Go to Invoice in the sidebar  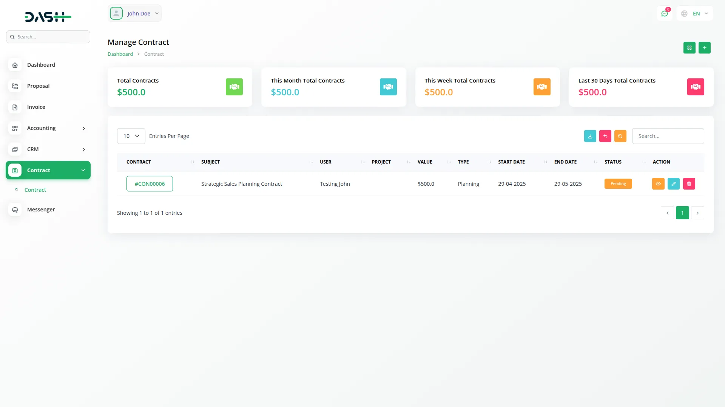36,107
